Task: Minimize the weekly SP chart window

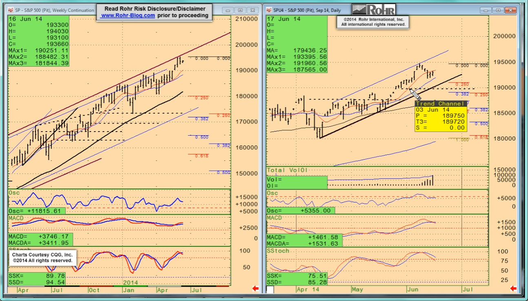Action: [228, 10]
